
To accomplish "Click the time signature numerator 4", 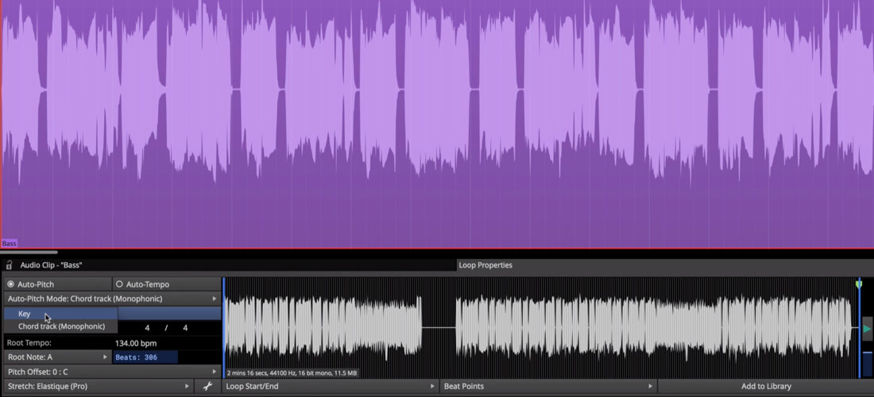I will (x=147, y=328).
